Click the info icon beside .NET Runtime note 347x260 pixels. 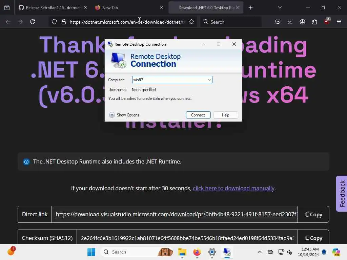26,162
